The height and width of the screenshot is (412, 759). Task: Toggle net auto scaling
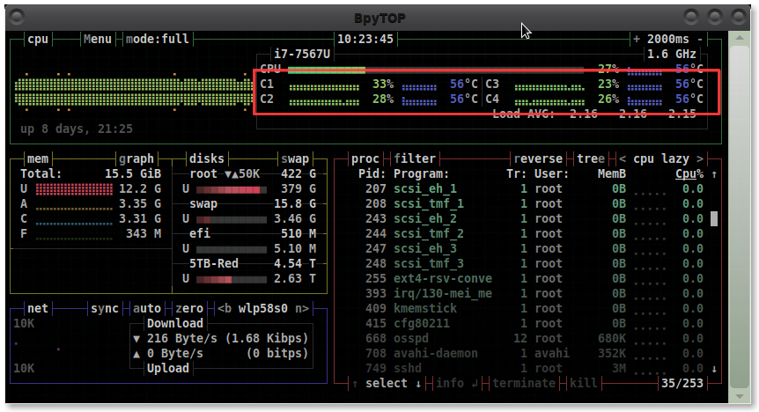tap(147, 308)
